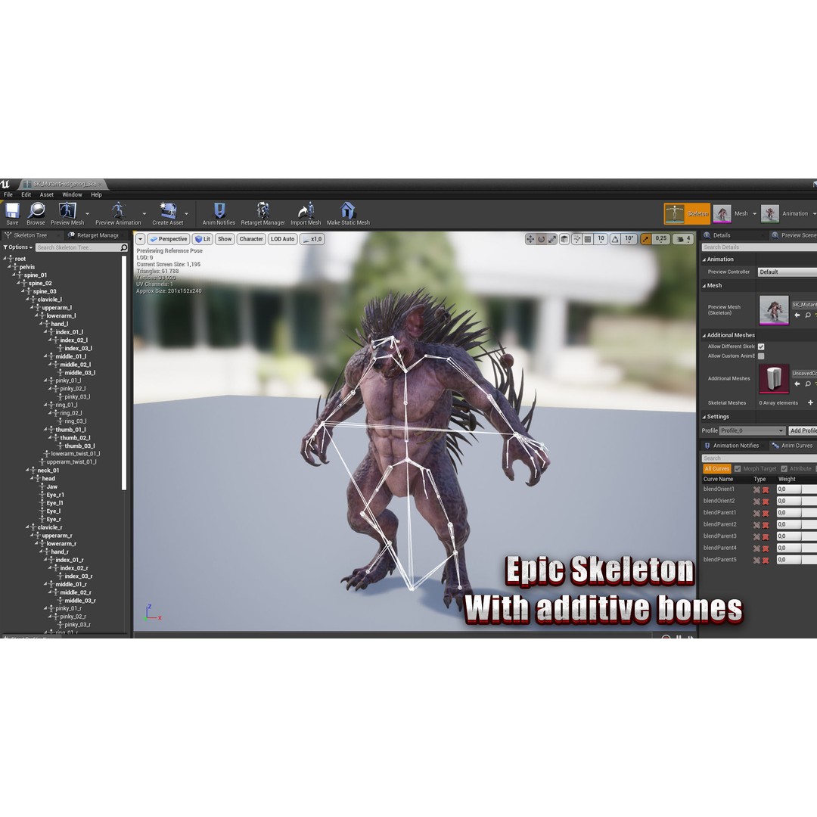Open Character viewport menu

(251, 239)
